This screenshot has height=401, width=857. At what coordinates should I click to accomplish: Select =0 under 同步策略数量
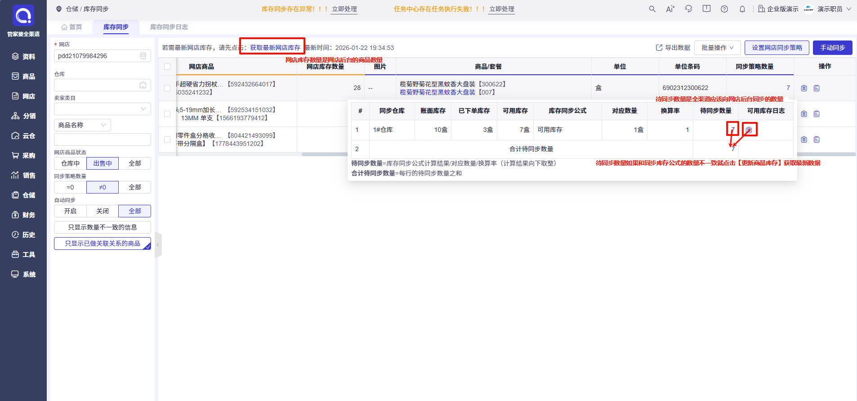point(70,187)
